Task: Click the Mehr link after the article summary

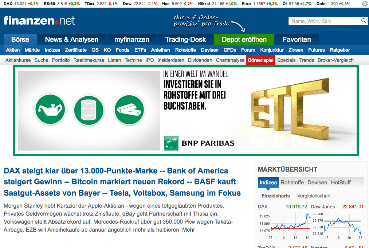Action: (188, 230)
